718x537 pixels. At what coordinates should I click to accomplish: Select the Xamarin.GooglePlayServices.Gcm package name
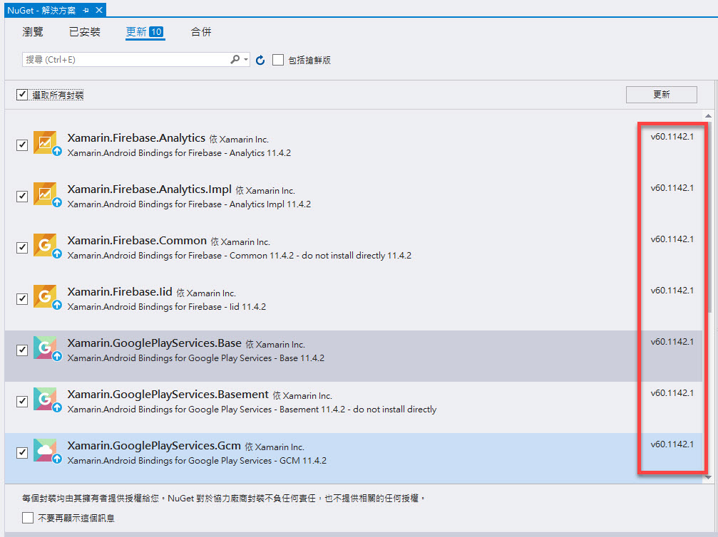tap(154, 446)
